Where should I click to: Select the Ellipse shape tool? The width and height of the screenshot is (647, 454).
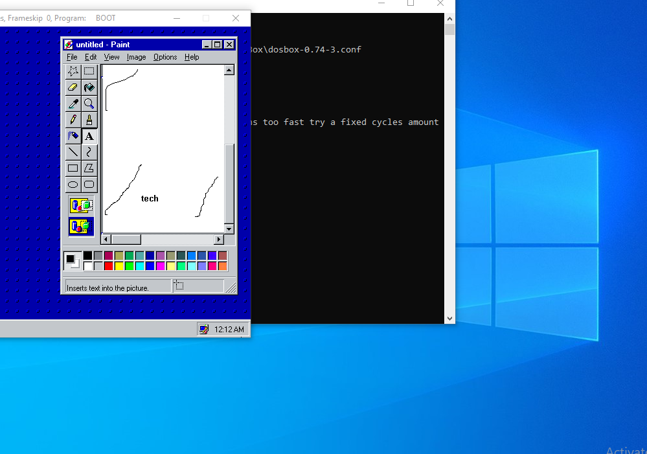point(73,185)
